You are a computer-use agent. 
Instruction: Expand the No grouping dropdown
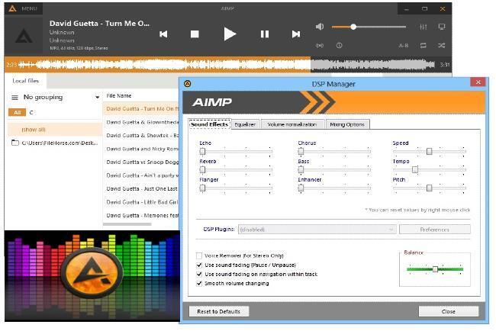tap(97, 98)
